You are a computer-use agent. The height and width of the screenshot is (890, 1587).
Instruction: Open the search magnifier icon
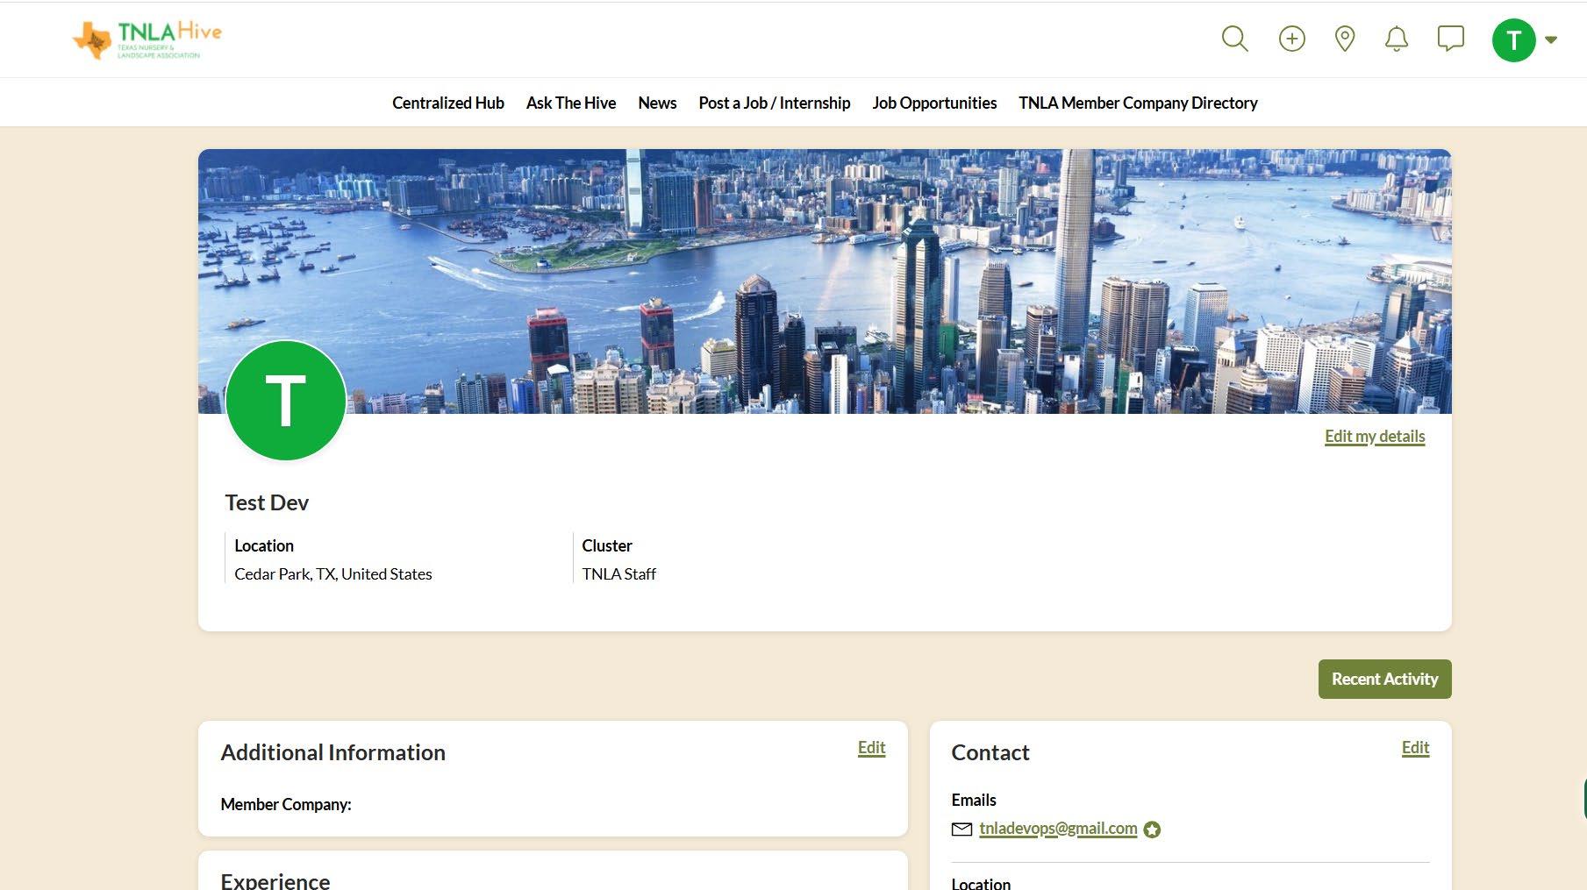1234,39
